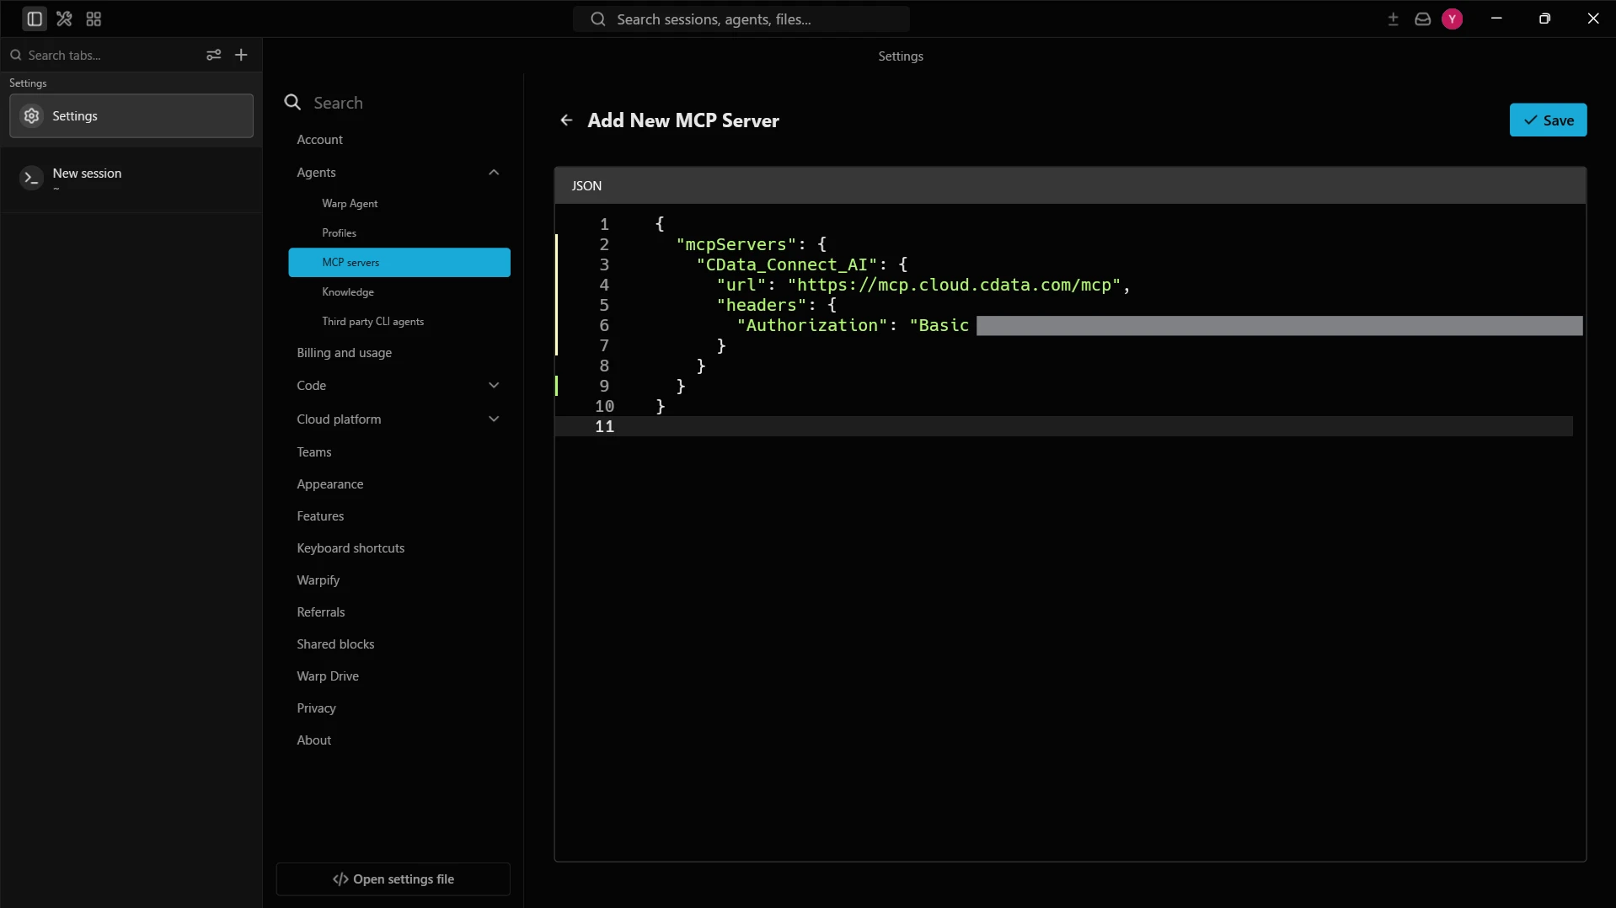This screenshot has width=1616, height=908.
Task: Open the Account settings page
Action: [x=319, y=140]
